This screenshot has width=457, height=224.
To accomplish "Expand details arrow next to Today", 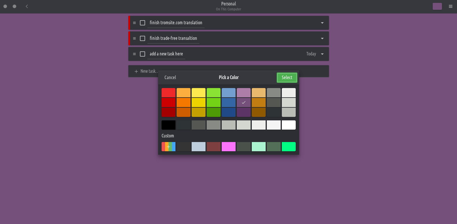I will click(322, 54).
